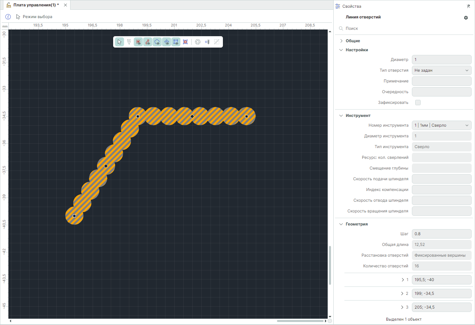475x325 pixels.
Task: Select the drill bit tool icon
Action: [207, 42]
